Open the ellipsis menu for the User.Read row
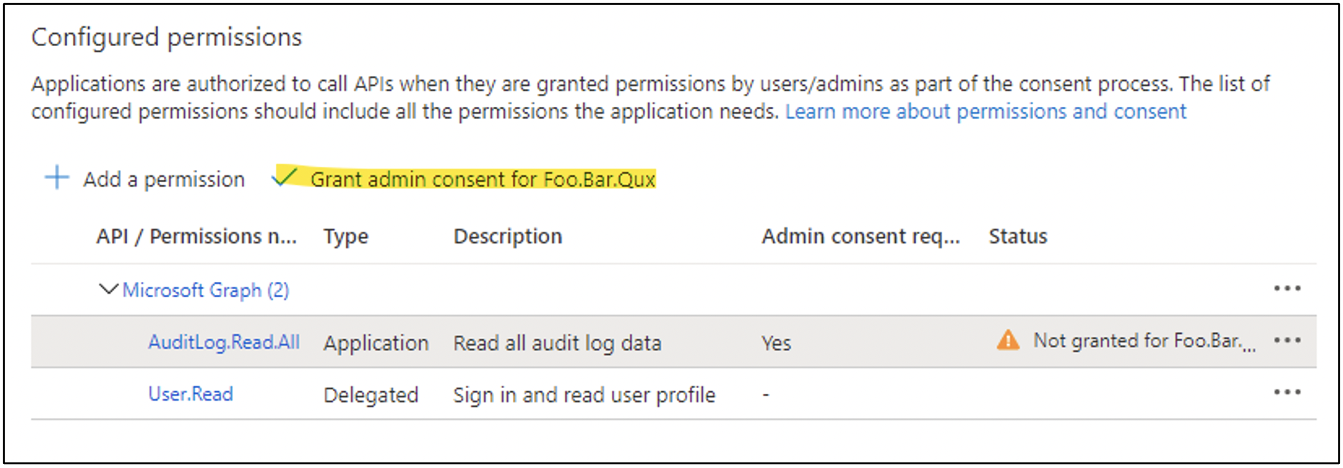 tap(1287, 393)
